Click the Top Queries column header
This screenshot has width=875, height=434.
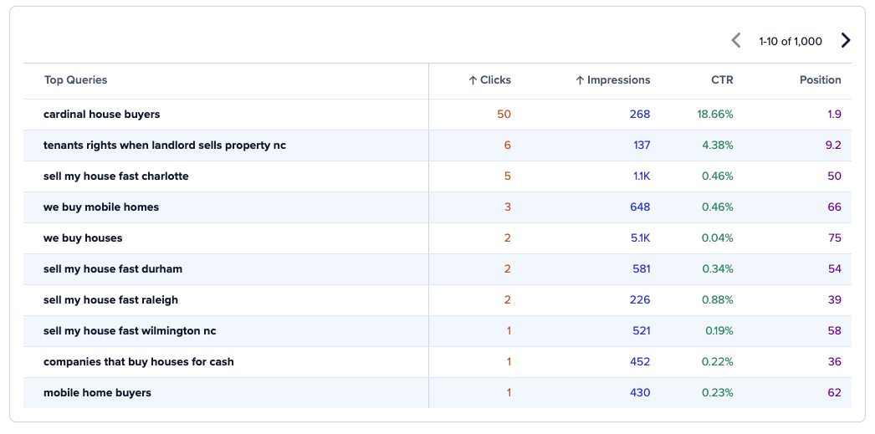pyautogui.click(x=76, y=79)
